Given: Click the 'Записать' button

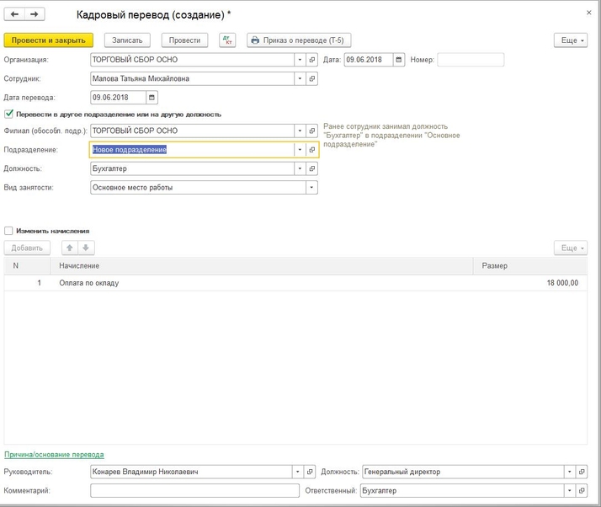Looking at the screenshot, I should (127, 40).
